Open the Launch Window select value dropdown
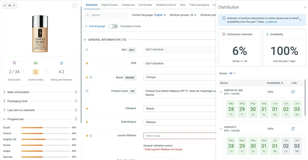The height and width of the screenshot is (160, 308). tap(180, 136)
